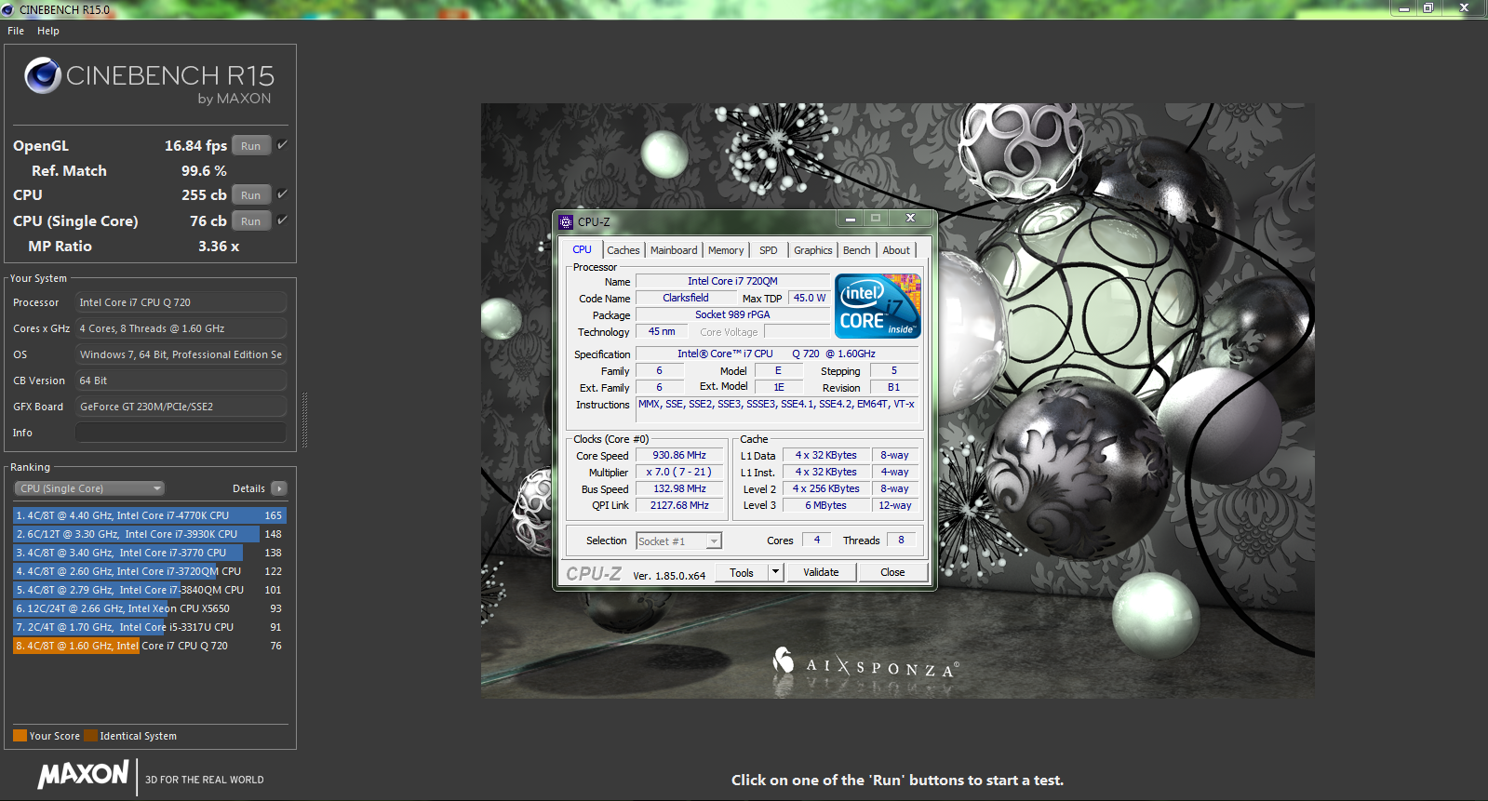The height and width of the screenshot is (801, 1488).
Task: Close the CPU-Z window via title bar X
Action: pos(910,219)
